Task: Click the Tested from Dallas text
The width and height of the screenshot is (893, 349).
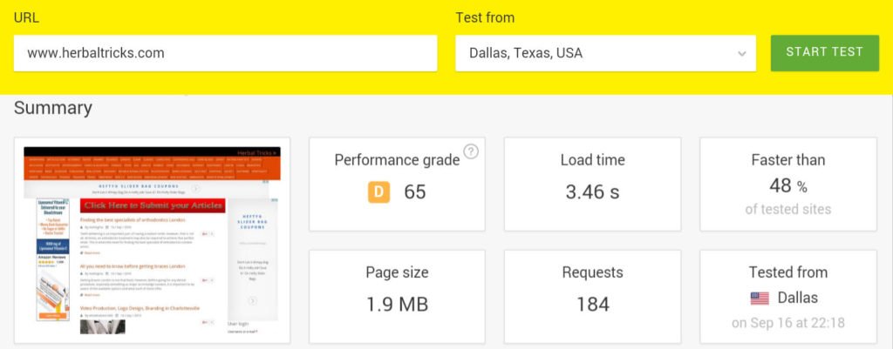Action: point(797,298)
